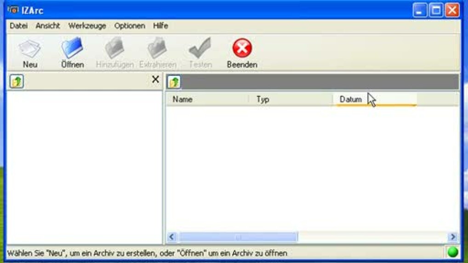This screenshot has height=263, width=468.
Task: Click the Neu archive toolbar icon
Action: (x=29, y=49)
